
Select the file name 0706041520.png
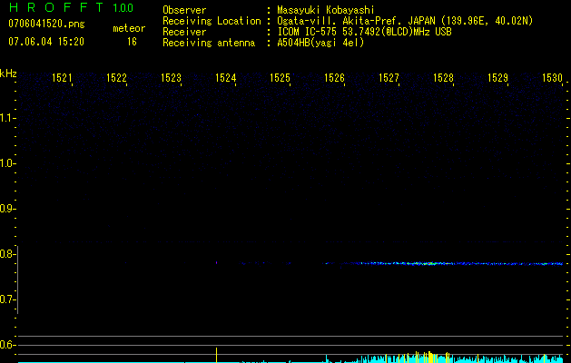point(46,24)
